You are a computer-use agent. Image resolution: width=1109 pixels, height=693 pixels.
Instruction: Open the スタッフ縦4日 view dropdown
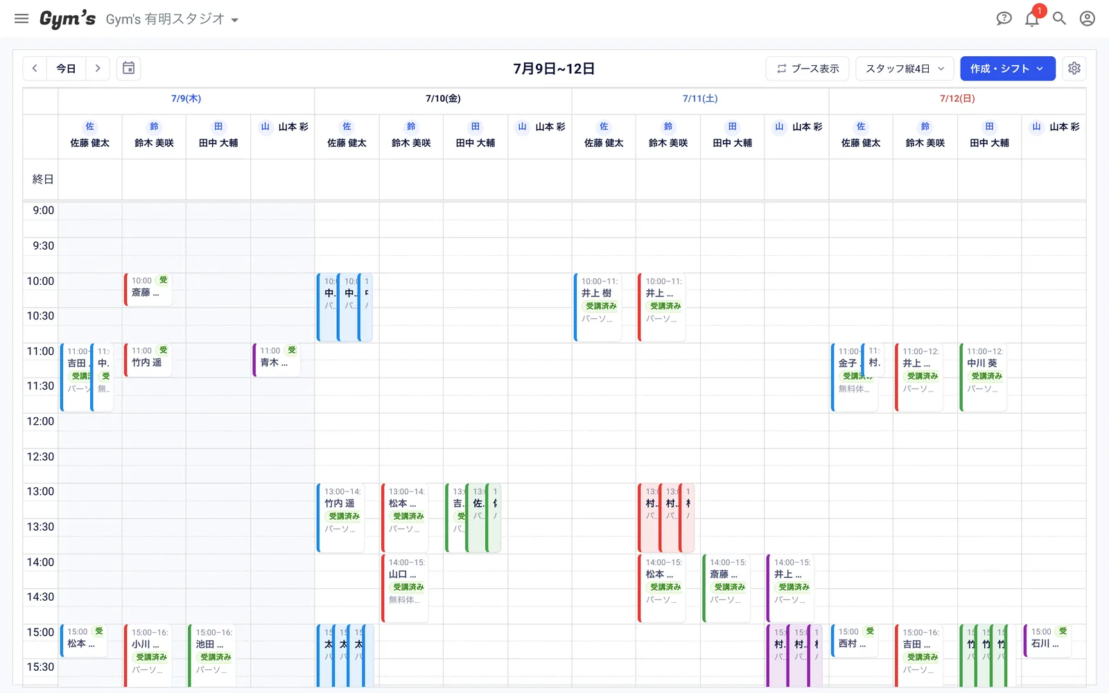coord(905,69)
